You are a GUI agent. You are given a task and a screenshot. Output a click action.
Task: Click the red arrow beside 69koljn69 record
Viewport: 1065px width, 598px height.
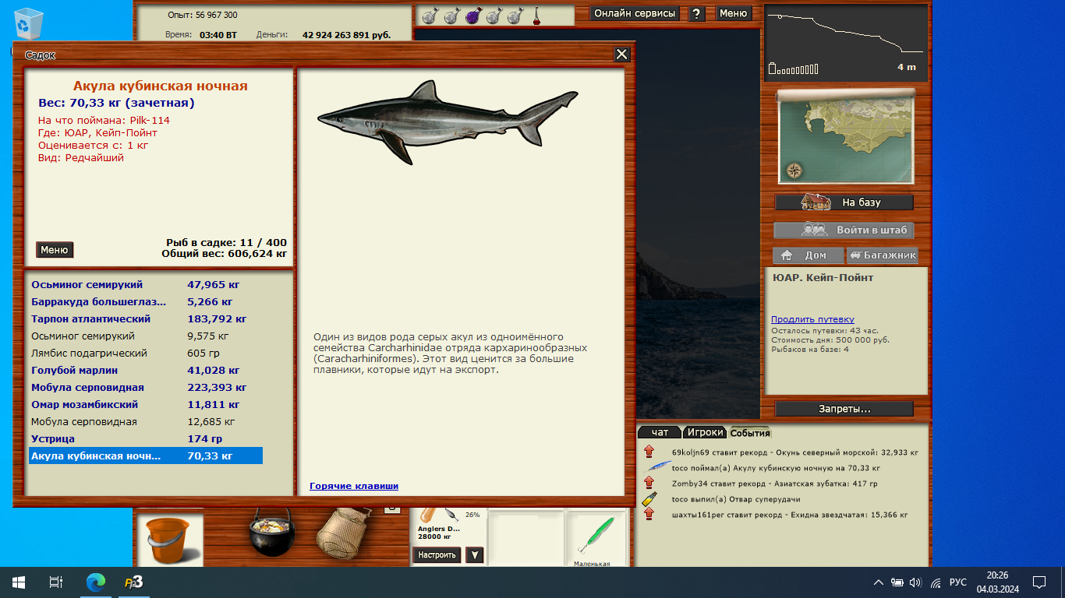click(649, 452)
